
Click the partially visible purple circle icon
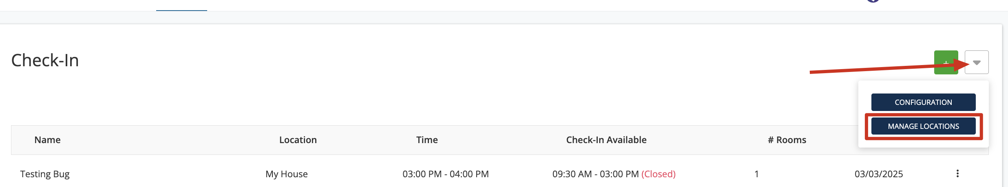[873, 1]
